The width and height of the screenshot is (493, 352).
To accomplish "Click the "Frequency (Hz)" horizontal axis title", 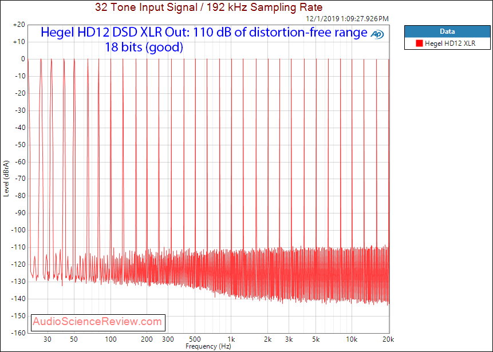I will coord(208,346).
